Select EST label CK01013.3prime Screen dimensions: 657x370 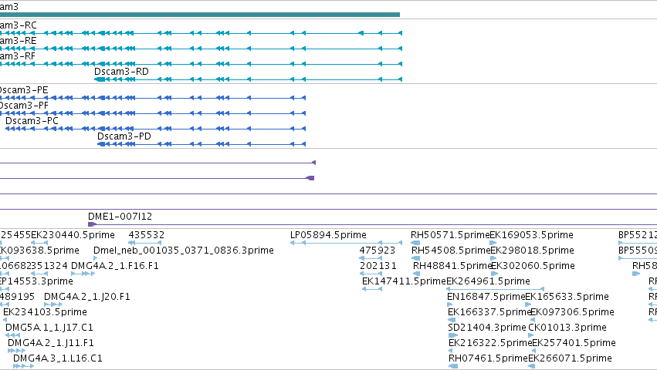click(567, 328)
